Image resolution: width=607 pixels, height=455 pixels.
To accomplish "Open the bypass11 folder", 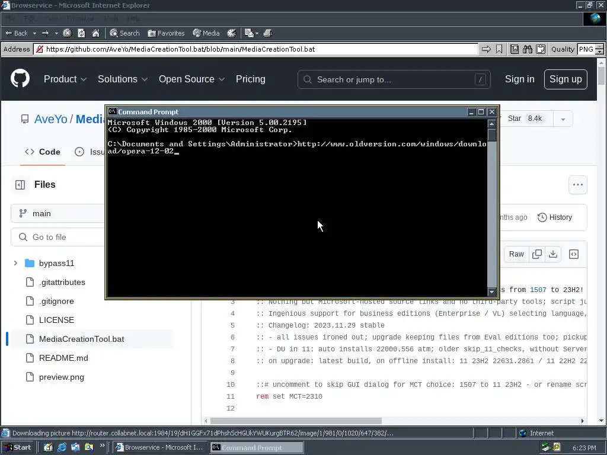I will [x=56, y=263].
